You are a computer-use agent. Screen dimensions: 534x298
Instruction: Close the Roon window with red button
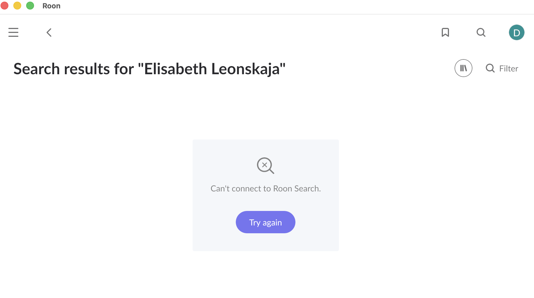coord(5,6)
